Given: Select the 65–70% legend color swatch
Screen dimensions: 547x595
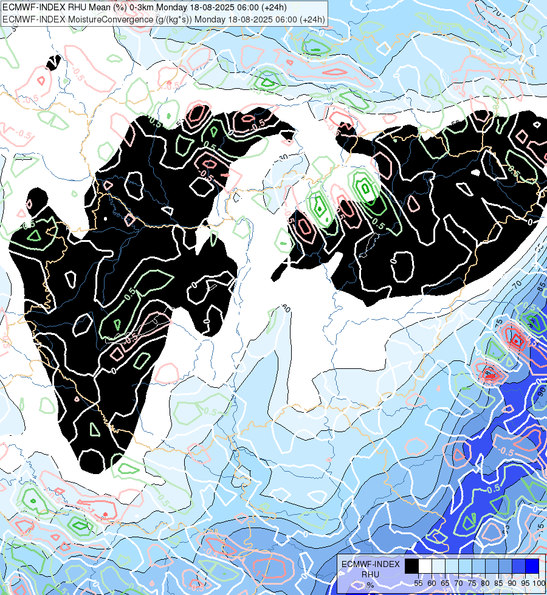Looking at the screenshot, I should (x=452, y=566).
